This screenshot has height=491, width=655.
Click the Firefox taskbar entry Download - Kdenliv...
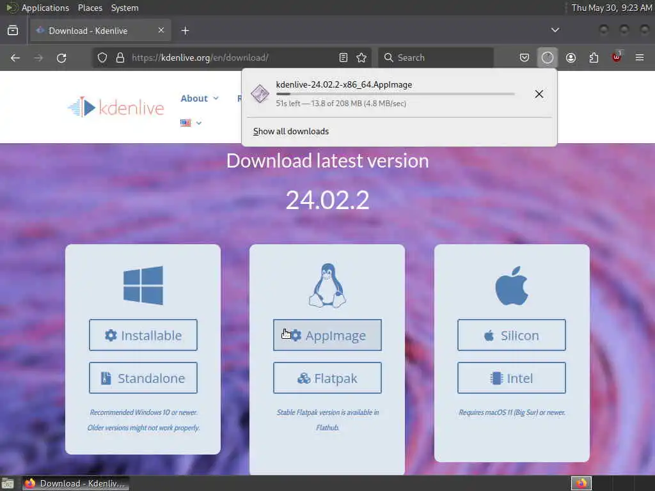click(x=75, y=483)
